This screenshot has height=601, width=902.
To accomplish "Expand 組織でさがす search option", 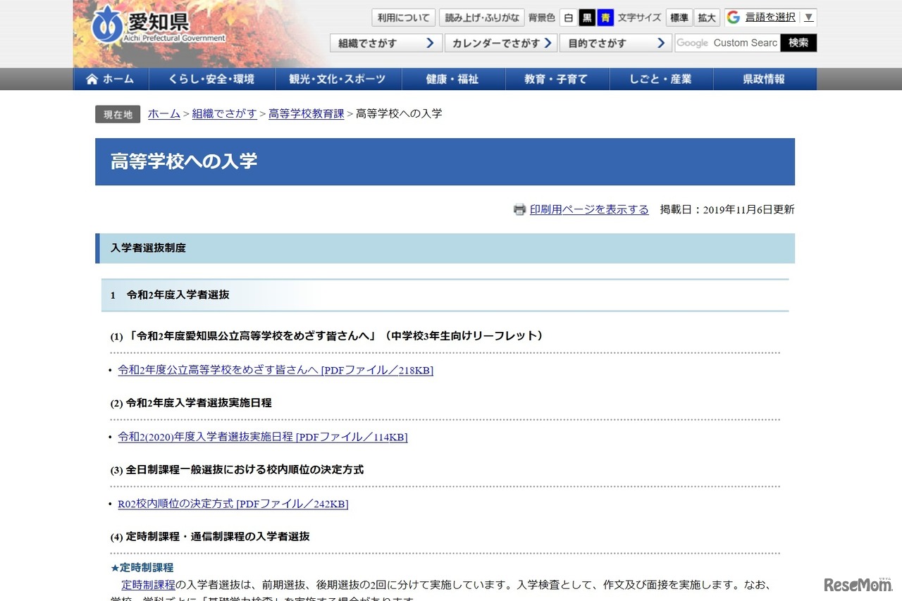I will point(385,43).
